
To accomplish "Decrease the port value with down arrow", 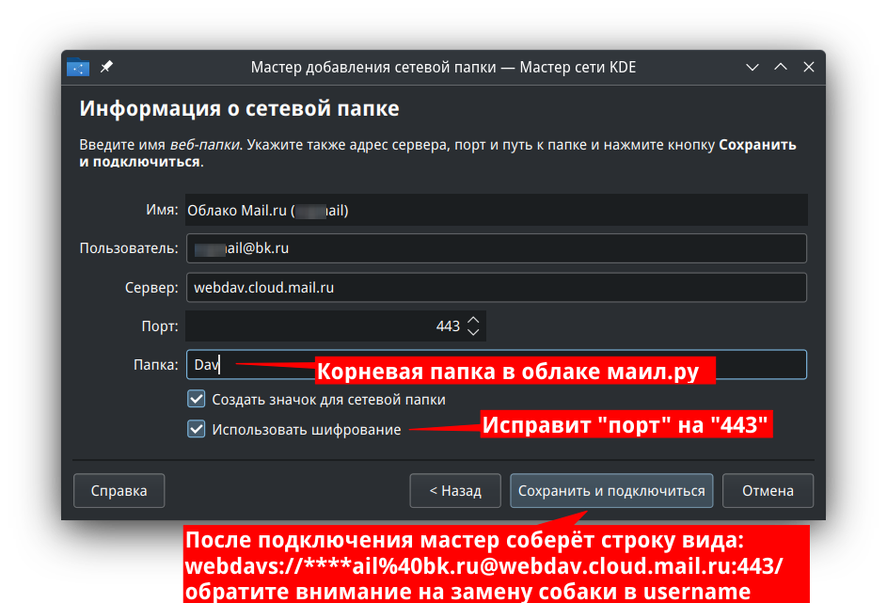I will pyautogui.click(x=473, y=332).
